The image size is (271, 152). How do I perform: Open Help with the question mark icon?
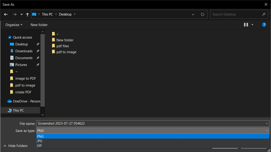(x=264, y=25)
